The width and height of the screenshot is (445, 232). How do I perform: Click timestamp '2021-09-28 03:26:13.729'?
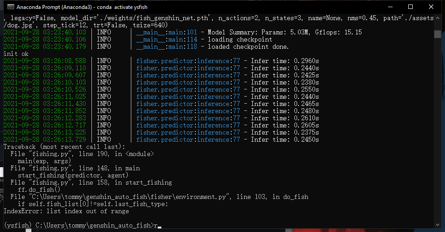(45, 139)
